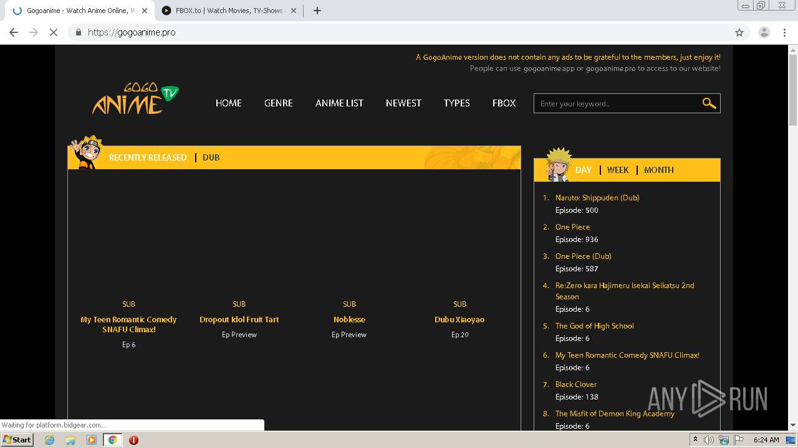The image size is (798, 448).
Task: Click the network tray icon
Action: click(724, 440)
